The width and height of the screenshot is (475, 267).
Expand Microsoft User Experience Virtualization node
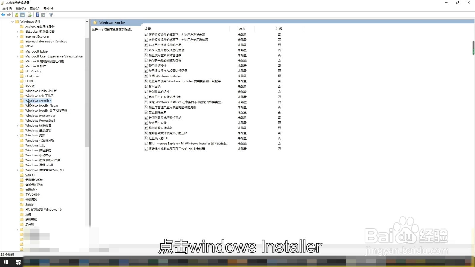click(17, 56)
